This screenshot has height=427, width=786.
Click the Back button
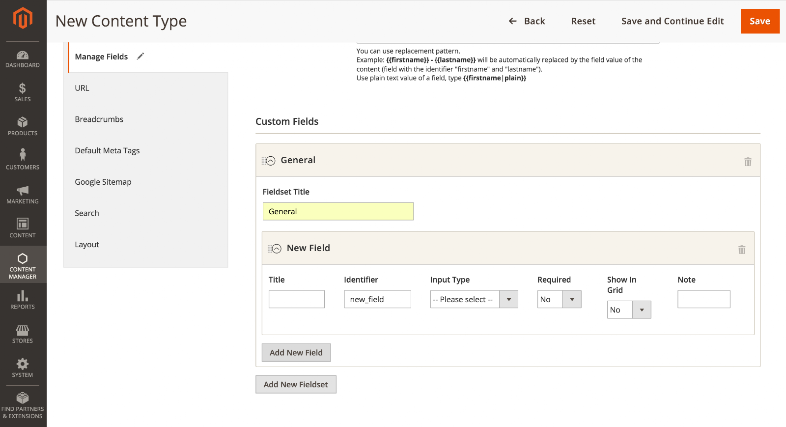[527, 21]
